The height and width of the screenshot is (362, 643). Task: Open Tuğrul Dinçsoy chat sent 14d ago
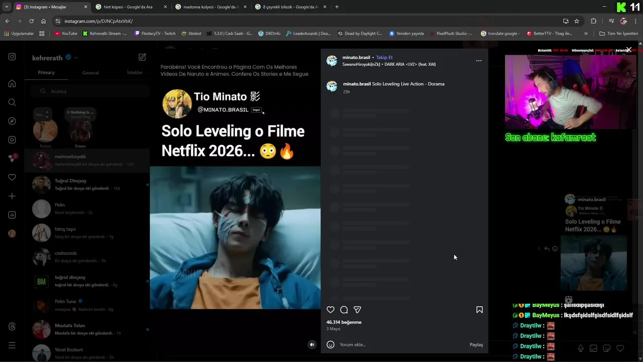(x=87, y=185)
